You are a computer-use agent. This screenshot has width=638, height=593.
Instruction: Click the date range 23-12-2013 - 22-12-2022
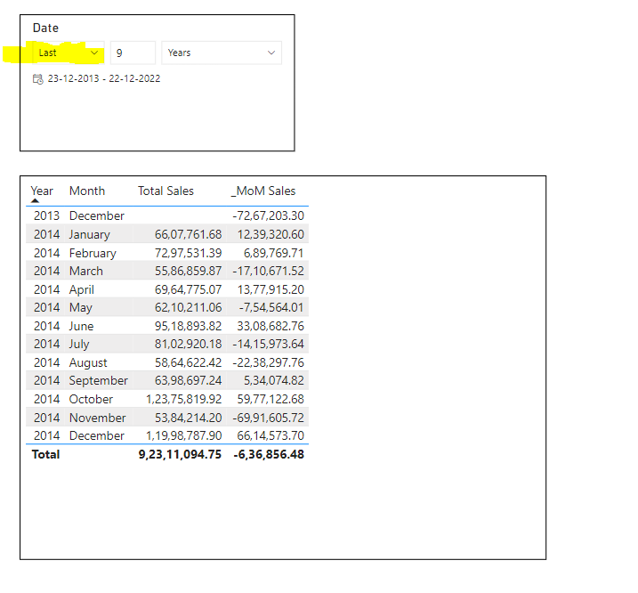point(104,78)
